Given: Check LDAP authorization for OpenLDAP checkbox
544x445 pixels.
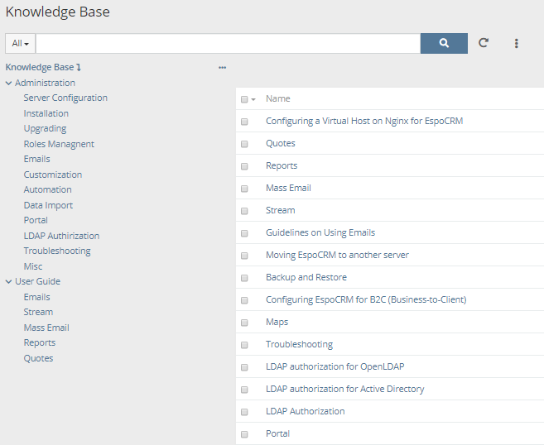Looking at the screenshot, I should coord(244,367).
